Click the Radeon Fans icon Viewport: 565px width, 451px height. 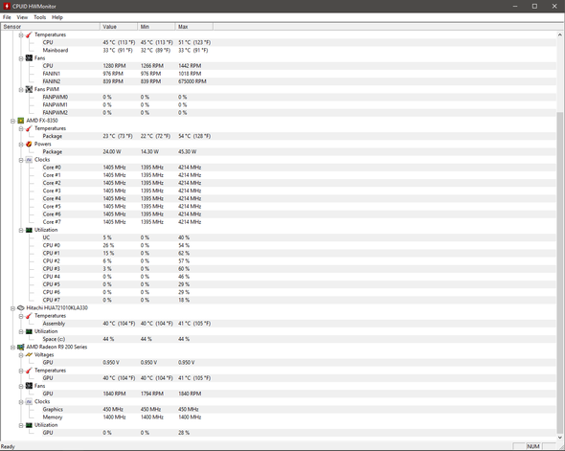[x=29, y=386]
